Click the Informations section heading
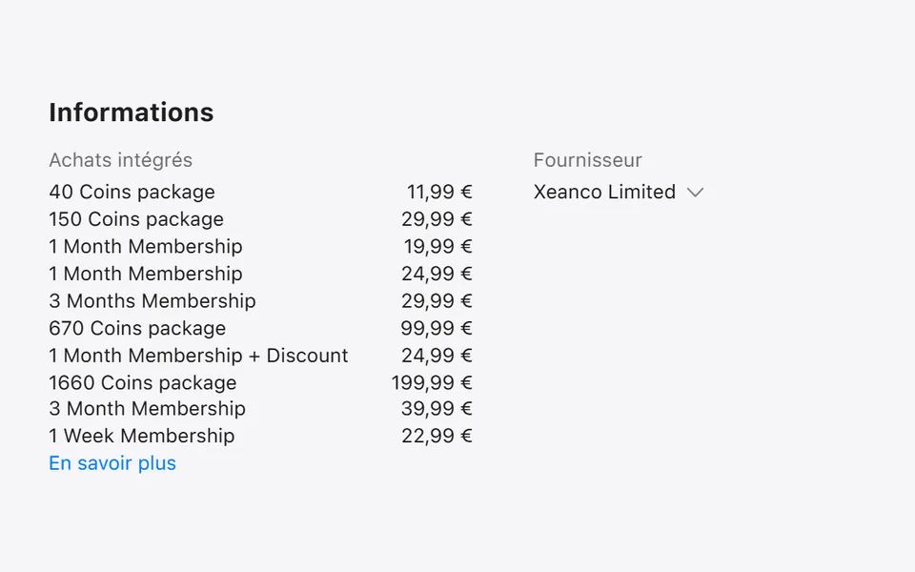 pyautogui.click(x=132, y=112)
